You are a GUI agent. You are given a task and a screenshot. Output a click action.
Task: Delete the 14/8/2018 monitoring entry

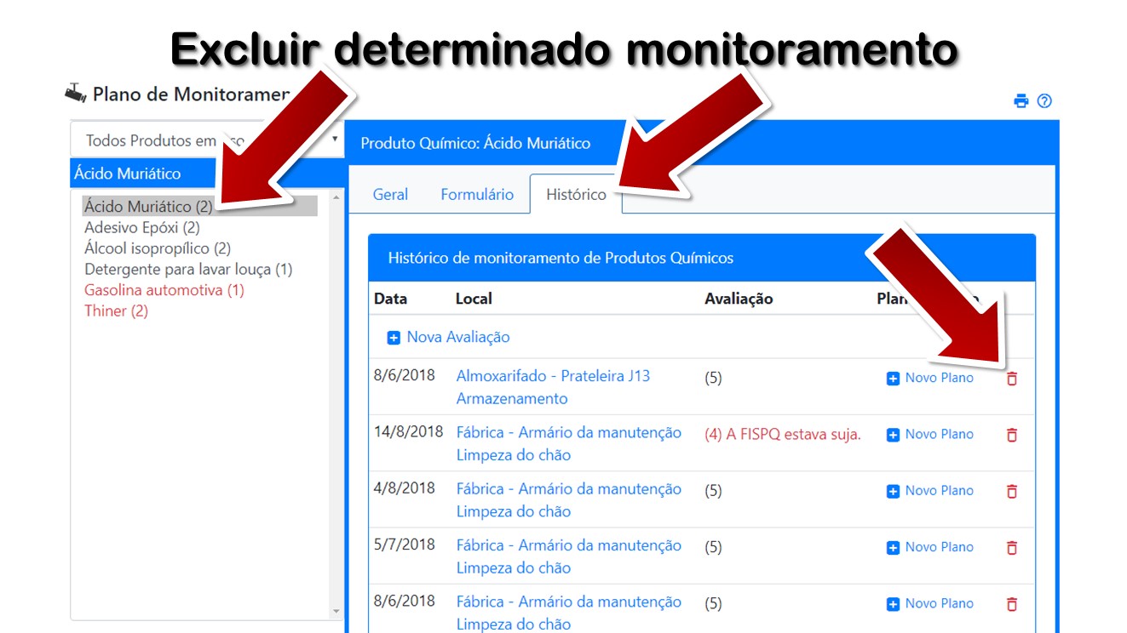point(1012,435)
